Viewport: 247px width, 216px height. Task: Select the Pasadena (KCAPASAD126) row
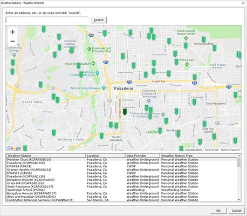point(122,163)
